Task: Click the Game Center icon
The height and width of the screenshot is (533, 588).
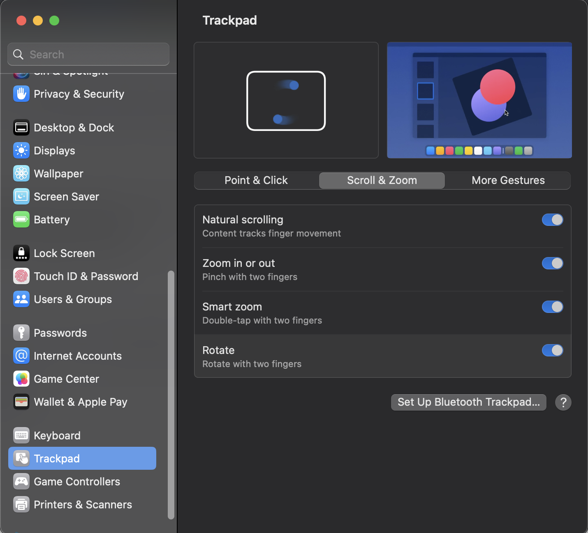Action: 21,379
